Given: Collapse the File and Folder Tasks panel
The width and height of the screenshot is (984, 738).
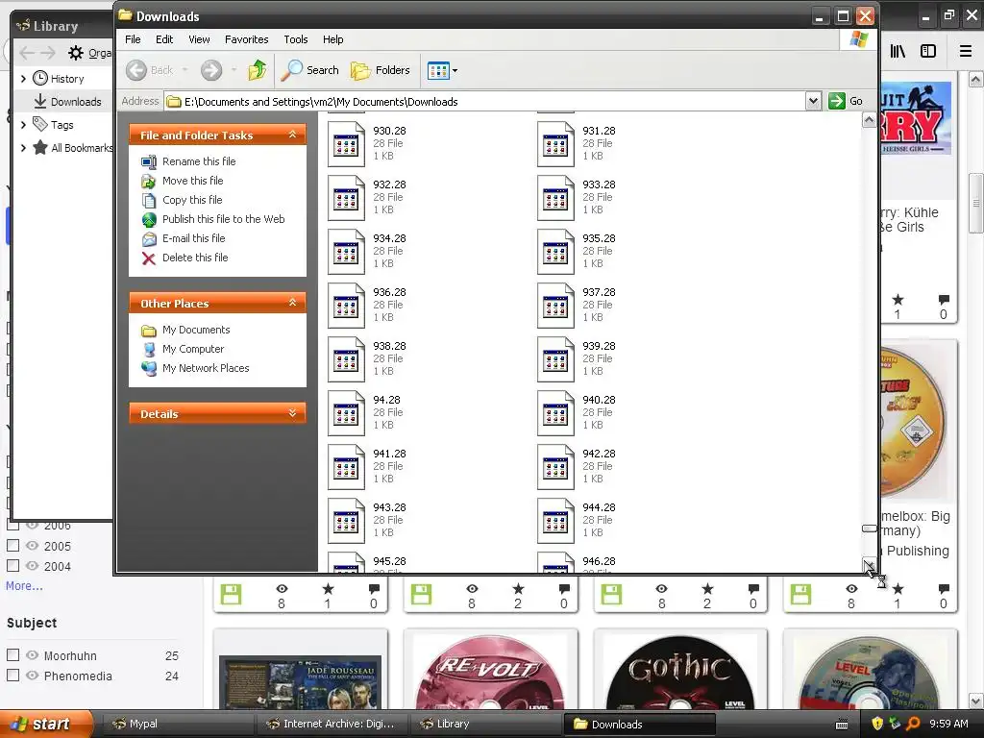Looking at the screenshot, I should click(292, 135).
